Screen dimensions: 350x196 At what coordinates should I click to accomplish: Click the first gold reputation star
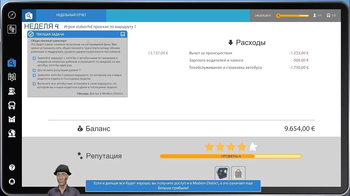click(x=209, y=147)
